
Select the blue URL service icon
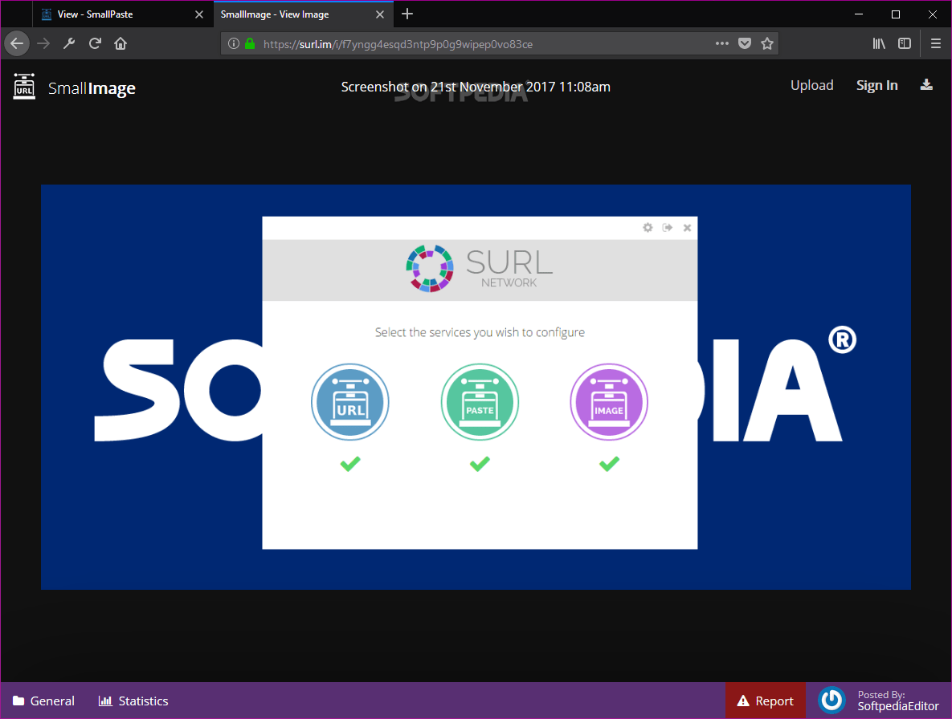[350, 402]
